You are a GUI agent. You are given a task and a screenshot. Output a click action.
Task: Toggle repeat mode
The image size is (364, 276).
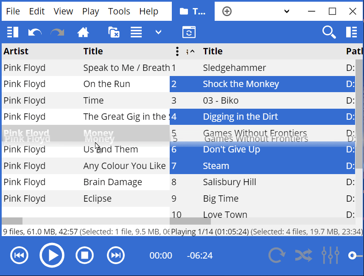point(277,255)
